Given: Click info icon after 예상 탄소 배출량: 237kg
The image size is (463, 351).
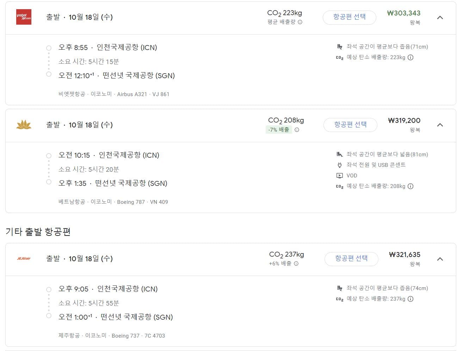Looking at the screenshot, I should [x=410, y=299].
